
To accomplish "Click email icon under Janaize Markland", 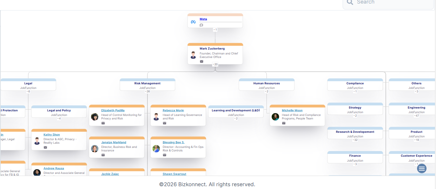I will click(103, 155).
